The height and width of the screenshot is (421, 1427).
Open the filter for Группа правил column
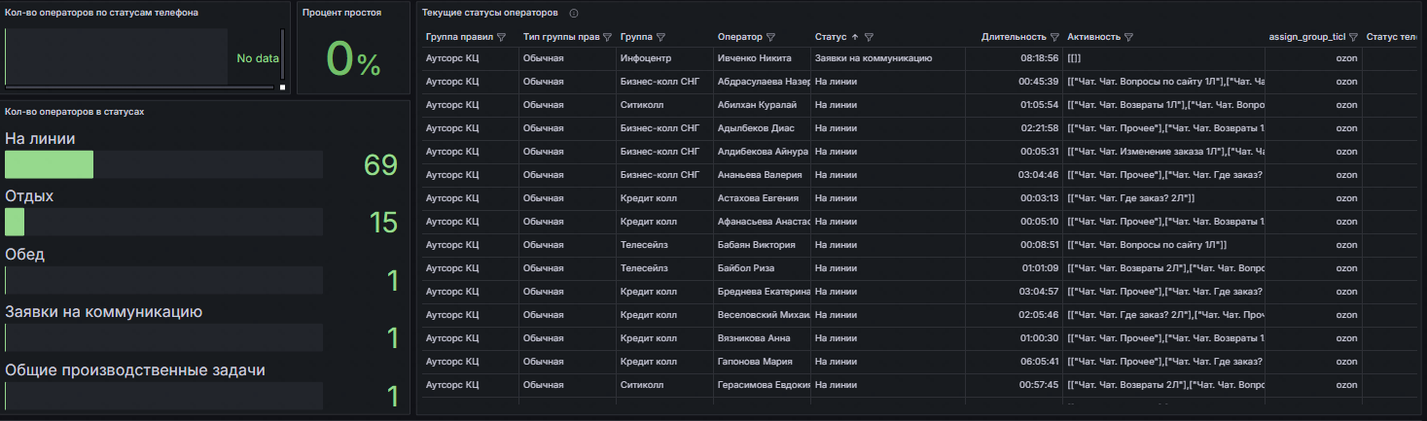click(502, 37)
